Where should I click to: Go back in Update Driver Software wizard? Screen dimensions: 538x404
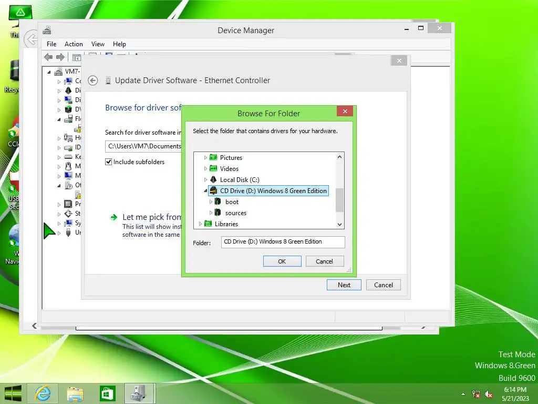[x=92, y=80]
